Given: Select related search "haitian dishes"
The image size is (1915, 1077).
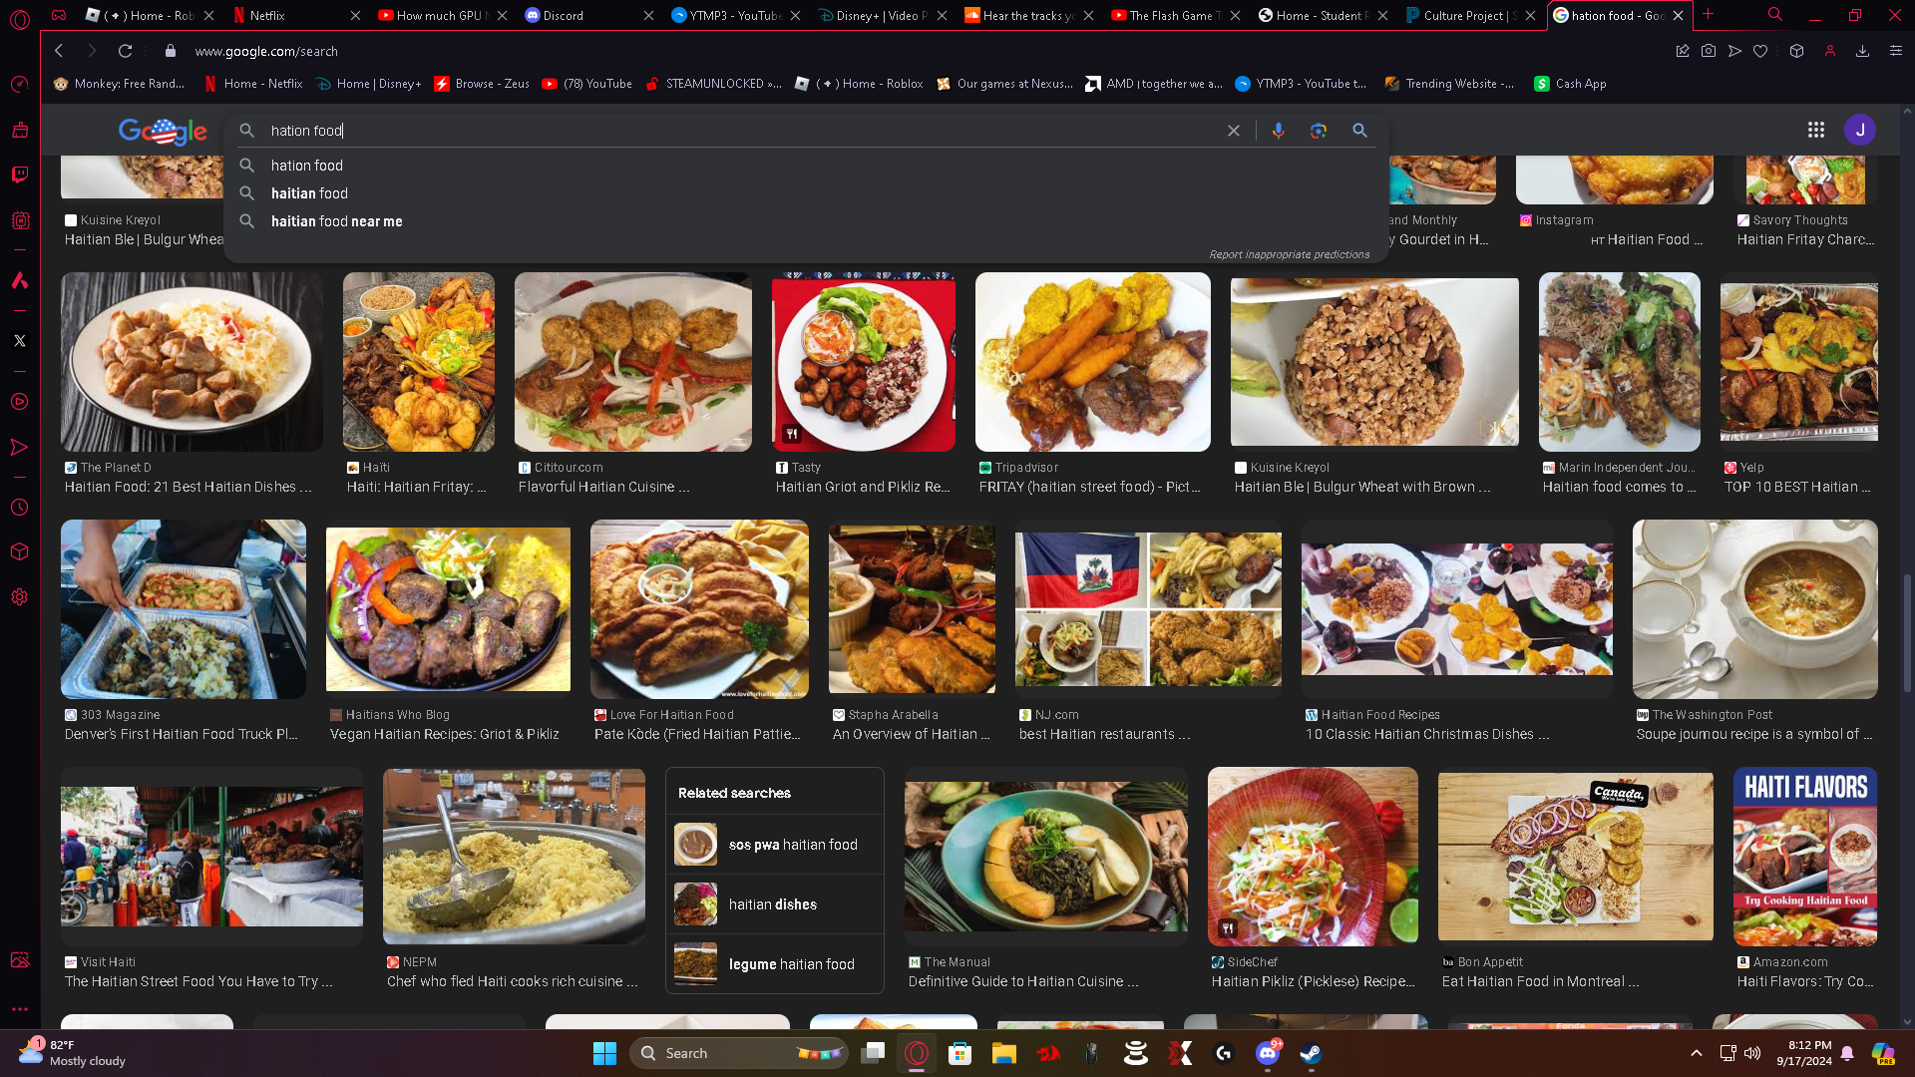Looking at the screenshot, I should [x=773, y=904].
